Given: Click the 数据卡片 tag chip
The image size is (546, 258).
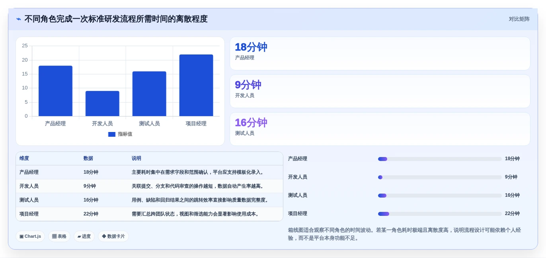Looking at the screenshot, I should (x=113, y=236).
